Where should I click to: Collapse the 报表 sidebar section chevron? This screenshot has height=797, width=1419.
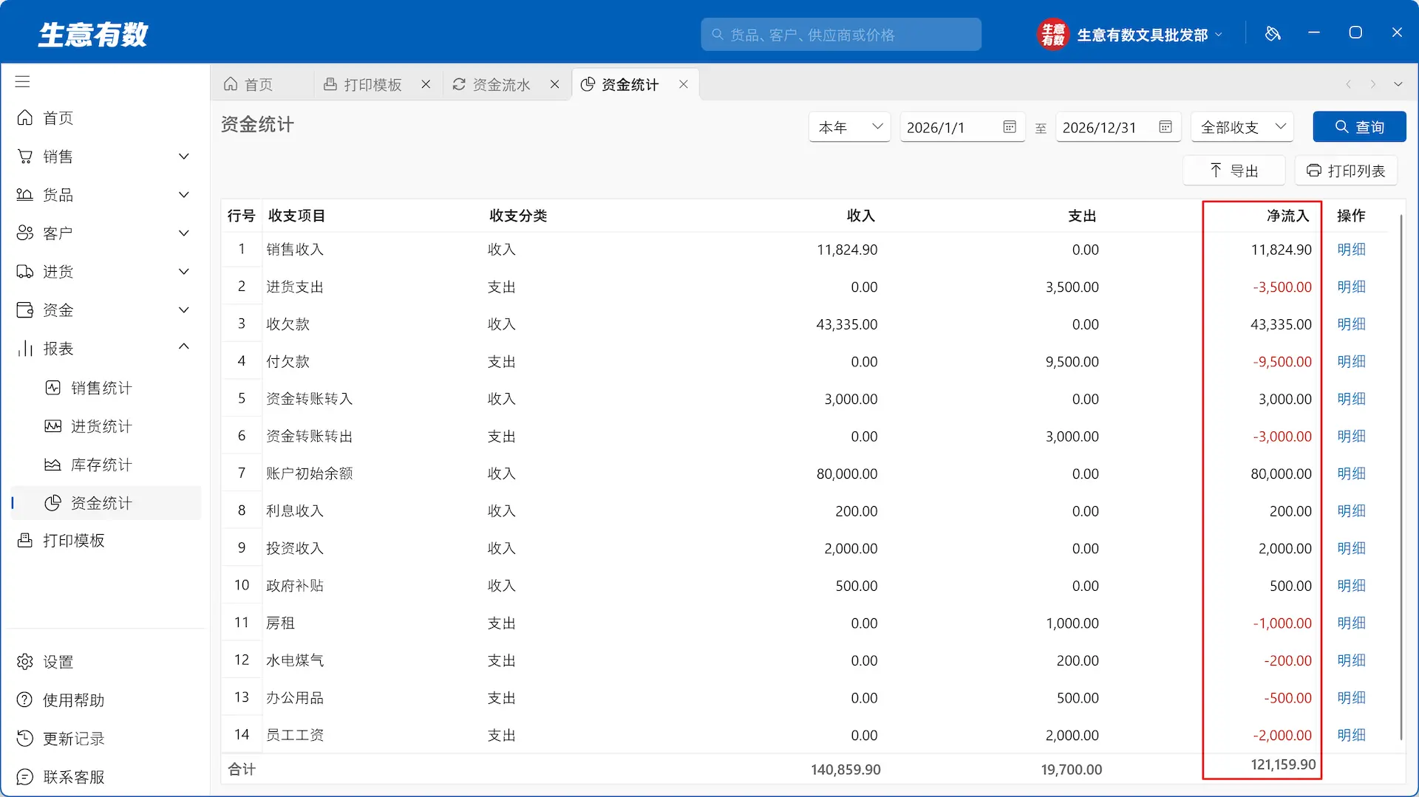184,346
